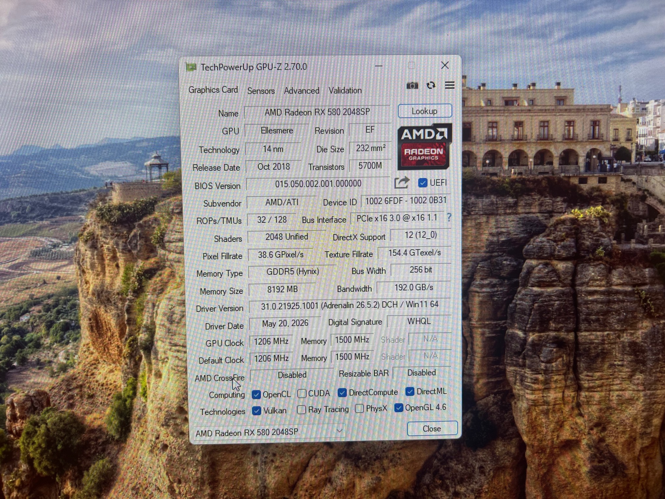
Task: Click the Texture Fillrate value 154.4 GTexel/s
Action: click(x=415, y=253)
